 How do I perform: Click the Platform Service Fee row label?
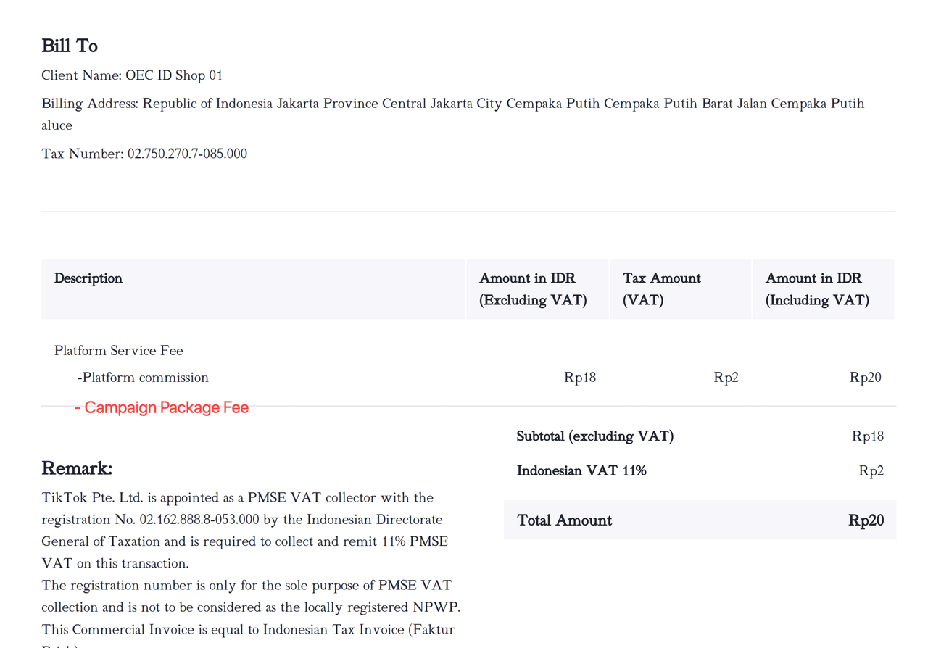(x=119, y=351)
